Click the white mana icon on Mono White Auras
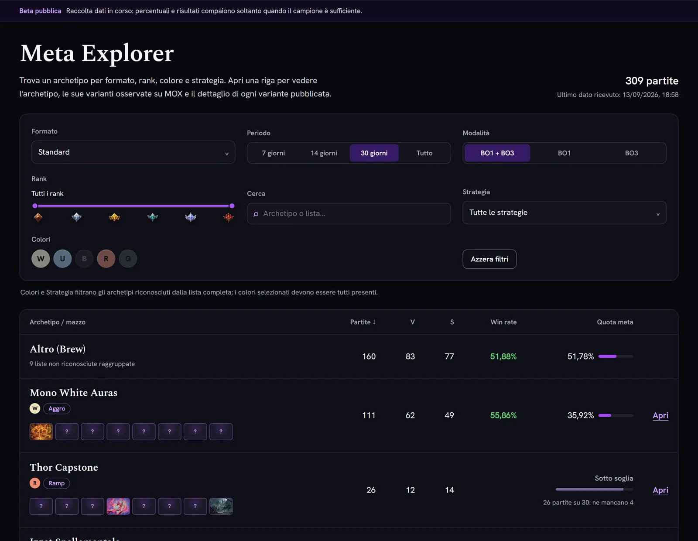Image resolution: width=698 pixels, height=541 pixels. [x=35, y=408]
